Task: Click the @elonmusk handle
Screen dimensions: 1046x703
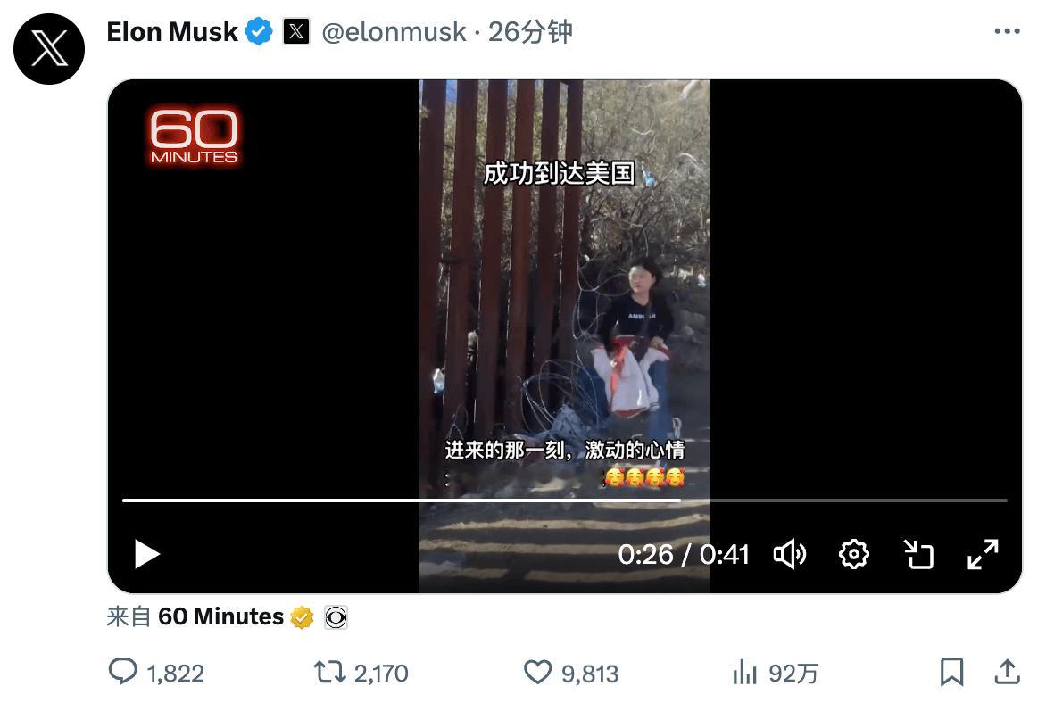Action: (394, 31)
